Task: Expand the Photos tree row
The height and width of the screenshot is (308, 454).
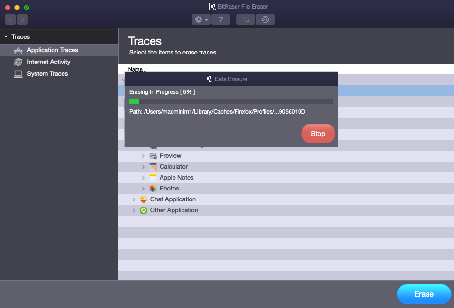Action: pyautogui.click(x=143, y=189)
